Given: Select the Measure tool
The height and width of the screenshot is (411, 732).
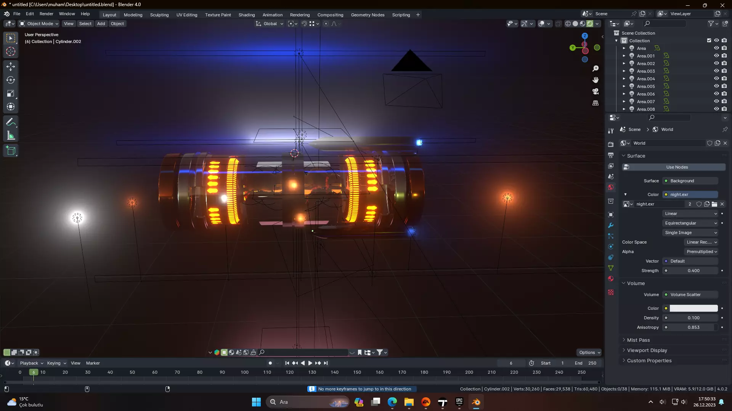Looking at the screenshot, I should (11, 136).
